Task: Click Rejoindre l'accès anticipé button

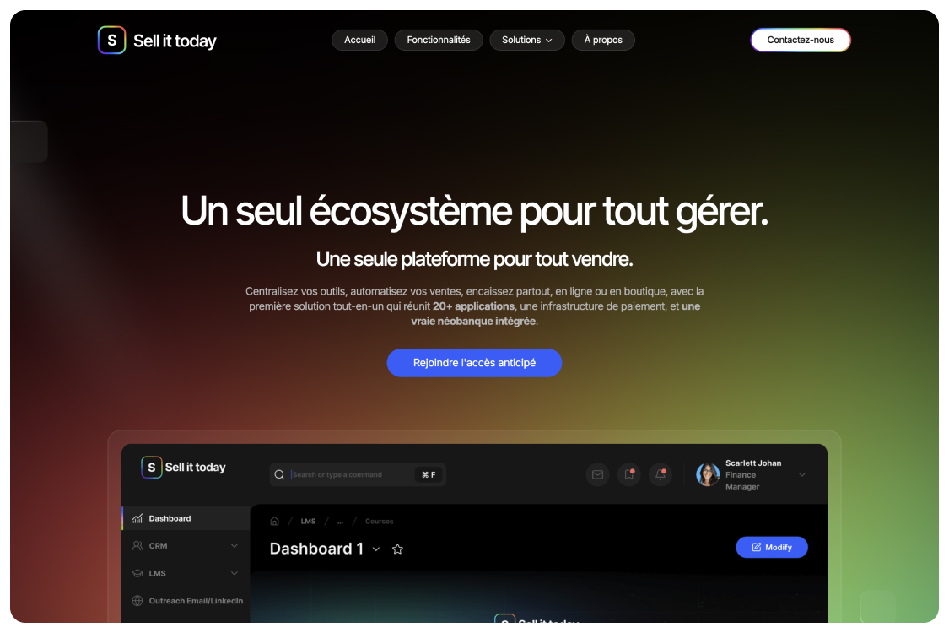Action: (474, 363)
